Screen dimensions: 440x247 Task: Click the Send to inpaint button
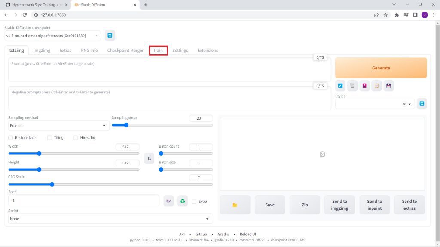click(x=374, y=205)
